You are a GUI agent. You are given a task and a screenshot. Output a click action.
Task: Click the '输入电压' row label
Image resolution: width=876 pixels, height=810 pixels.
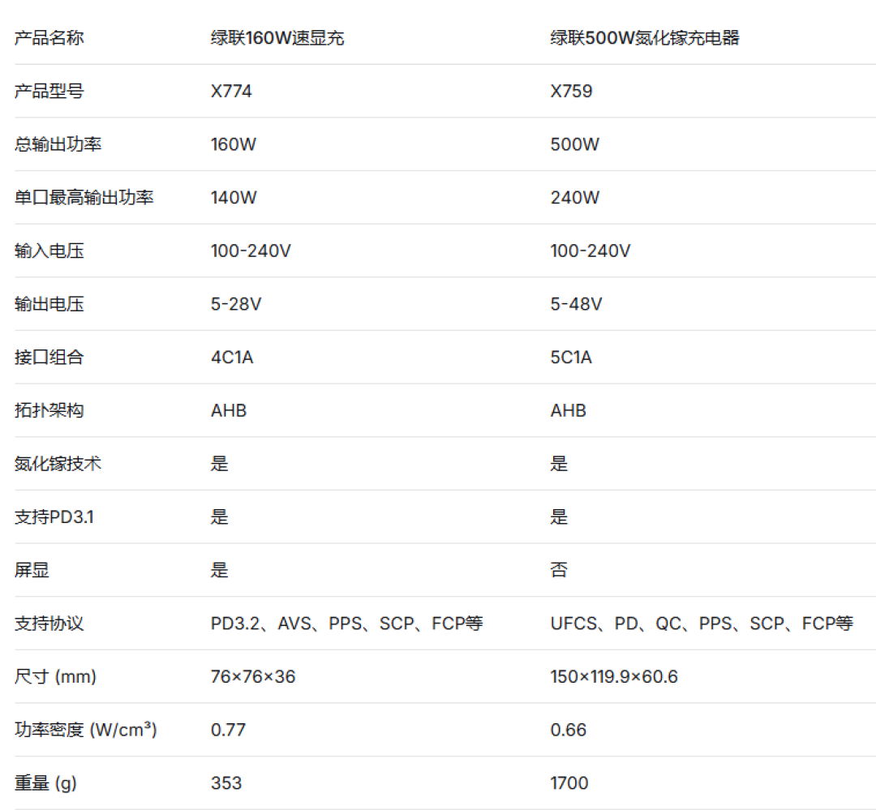[x=49, y=251]
